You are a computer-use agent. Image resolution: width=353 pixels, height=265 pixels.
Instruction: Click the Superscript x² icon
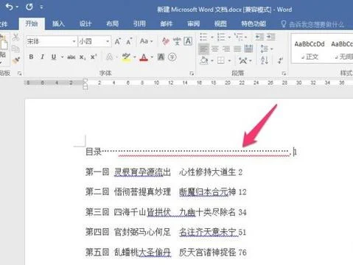coord(94,57)
